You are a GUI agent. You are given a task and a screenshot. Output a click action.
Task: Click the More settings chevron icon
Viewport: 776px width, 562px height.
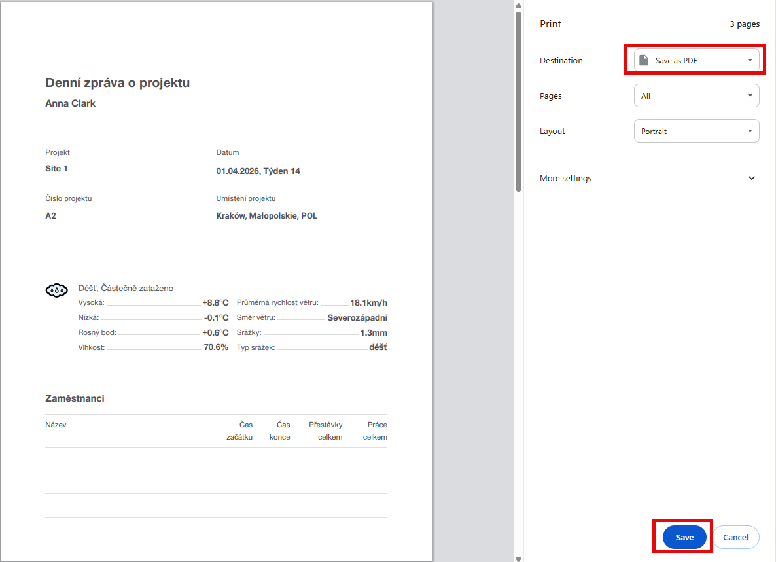pos(752,179)
